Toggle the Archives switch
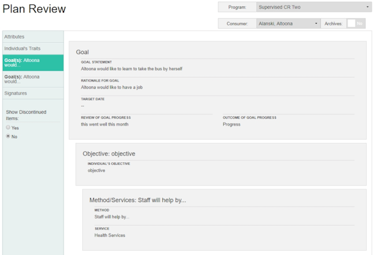373x255 pixels. (x=356, y=23)
